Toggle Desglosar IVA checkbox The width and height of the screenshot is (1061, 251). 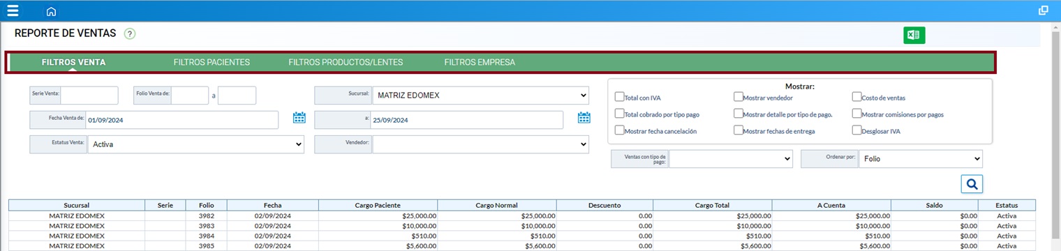[856, 130]
